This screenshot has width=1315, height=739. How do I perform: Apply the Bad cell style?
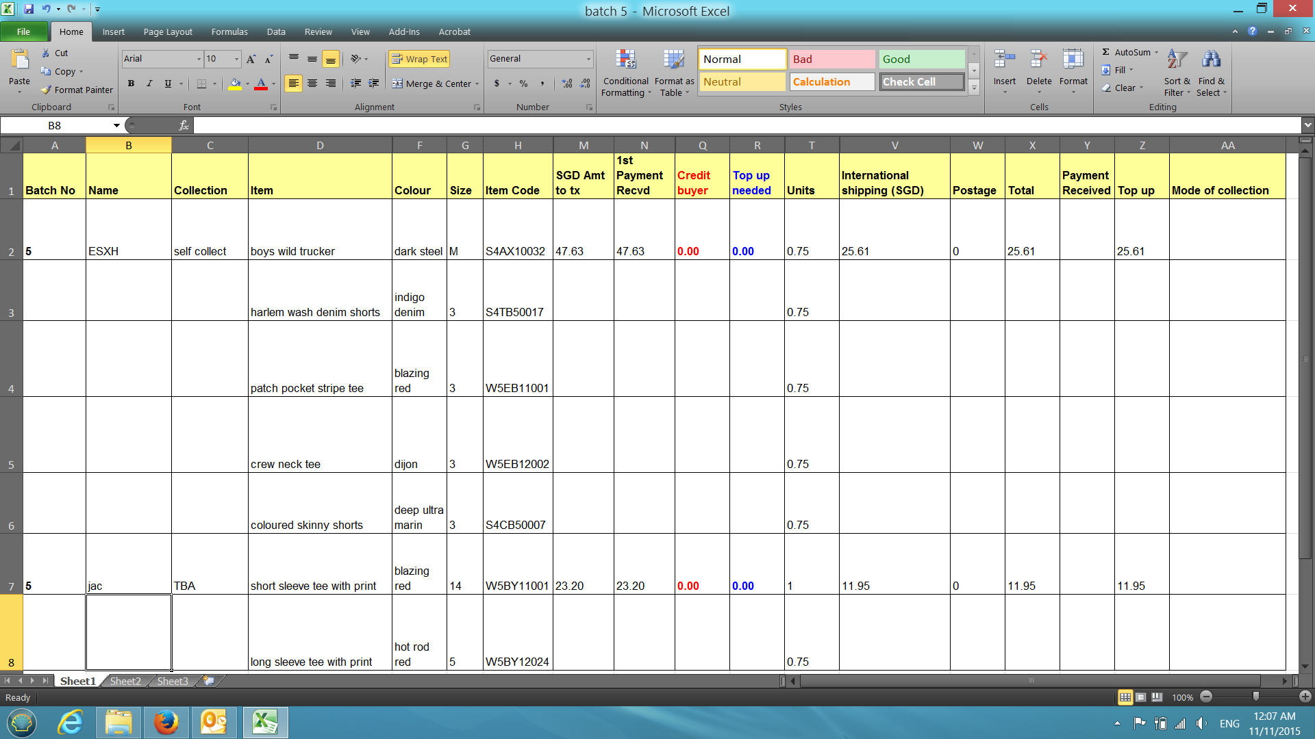[832, 59]
